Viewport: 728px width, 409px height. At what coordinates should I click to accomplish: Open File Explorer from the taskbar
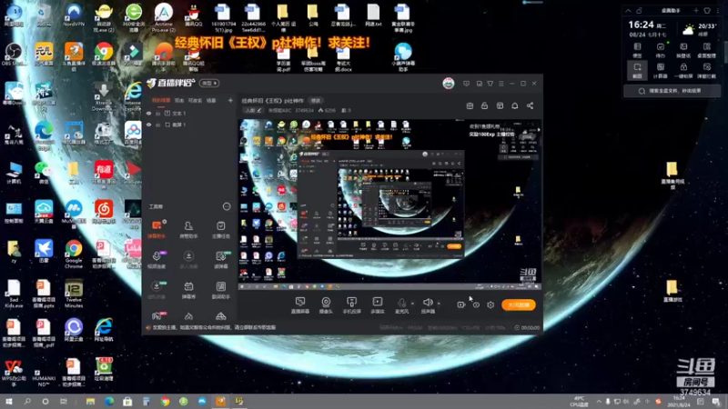[x=90, y=402]
